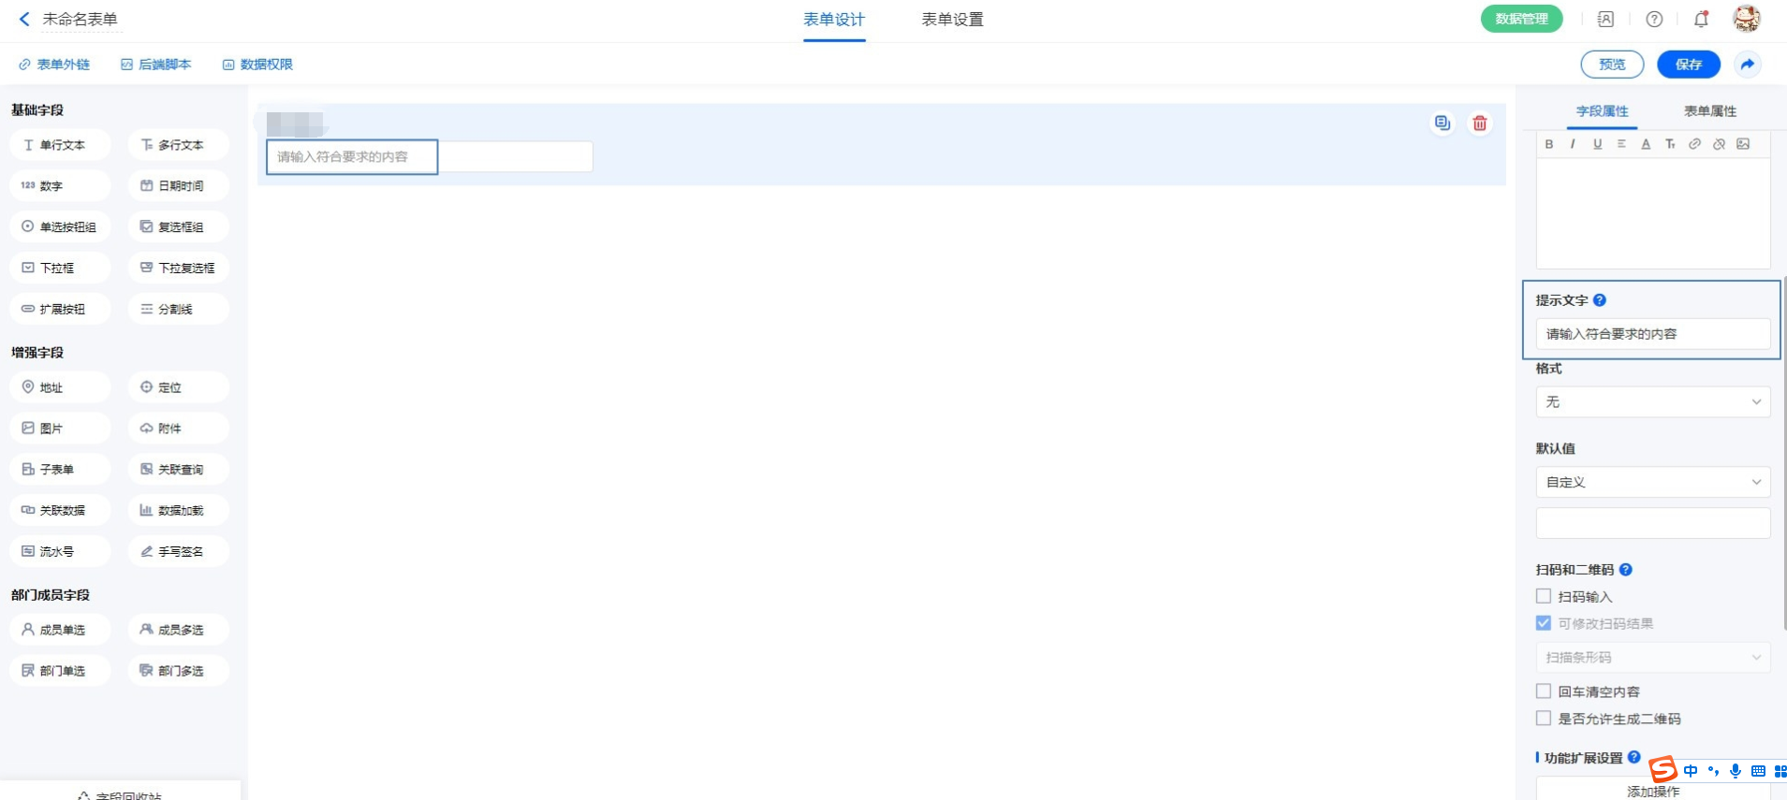
Task: Tick 是否允许生成二维码 checkbox
Action: point(1544,719)
